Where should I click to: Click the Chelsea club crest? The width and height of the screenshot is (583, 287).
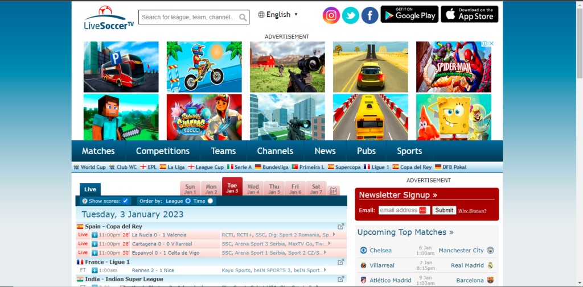[363, 250]
